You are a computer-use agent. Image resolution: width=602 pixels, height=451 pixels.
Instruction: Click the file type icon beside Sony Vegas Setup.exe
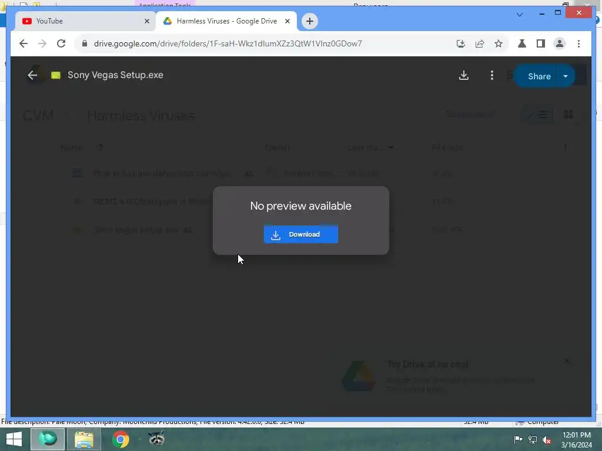[56, 75]
